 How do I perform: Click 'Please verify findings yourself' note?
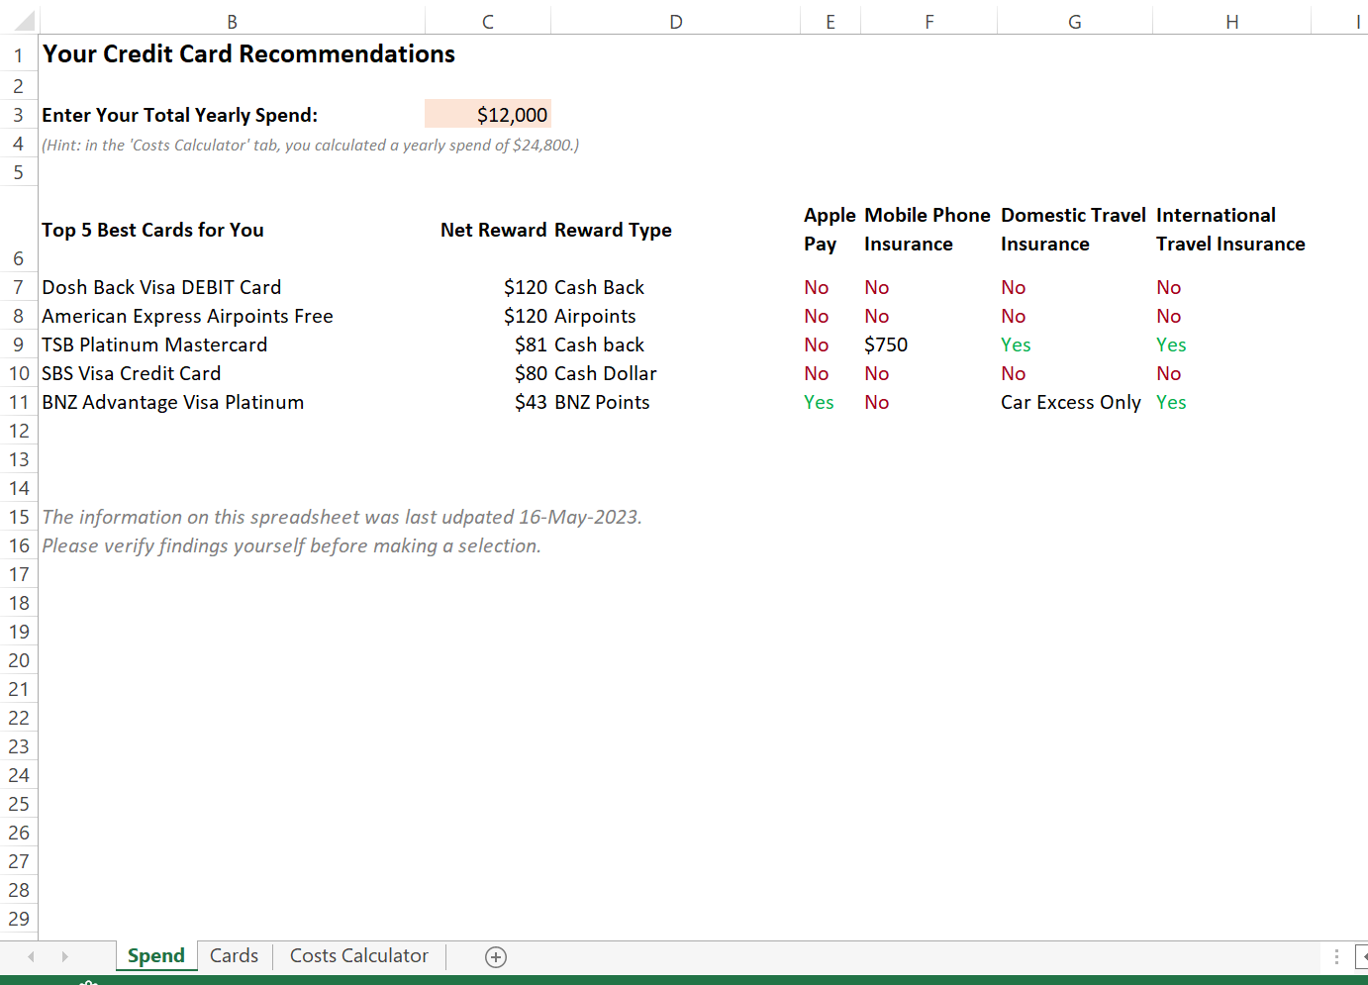(x=291, y=545)
